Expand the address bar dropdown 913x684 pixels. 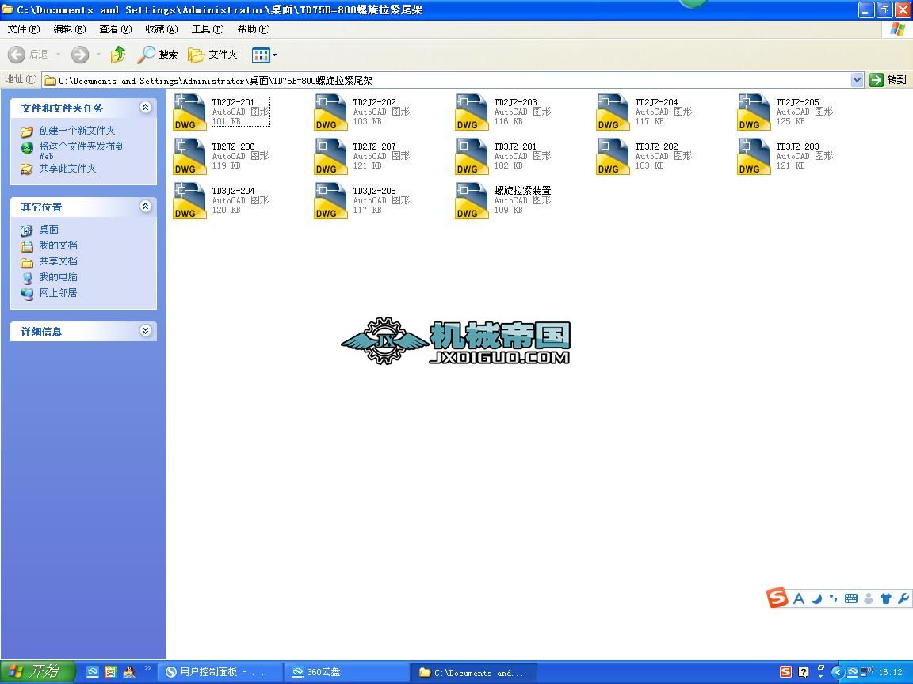click(x=857, y=80)
